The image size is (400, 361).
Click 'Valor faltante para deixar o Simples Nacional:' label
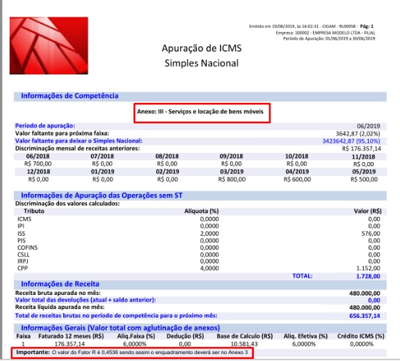79,141
